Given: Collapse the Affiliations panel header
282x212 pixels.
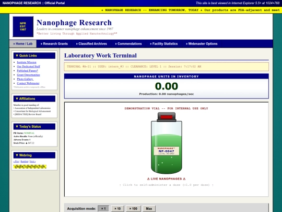Looking at the screenshot, I should click(x=34, y=98).
